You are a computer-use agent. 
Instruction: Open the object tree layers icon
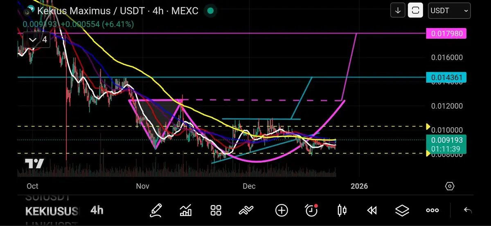[402, 210]
